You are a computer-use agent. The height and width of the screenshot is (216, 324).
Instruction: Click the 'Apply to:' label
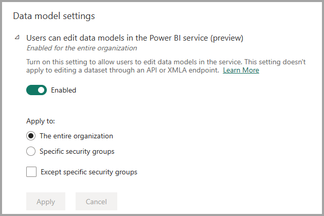coord(41,121)
